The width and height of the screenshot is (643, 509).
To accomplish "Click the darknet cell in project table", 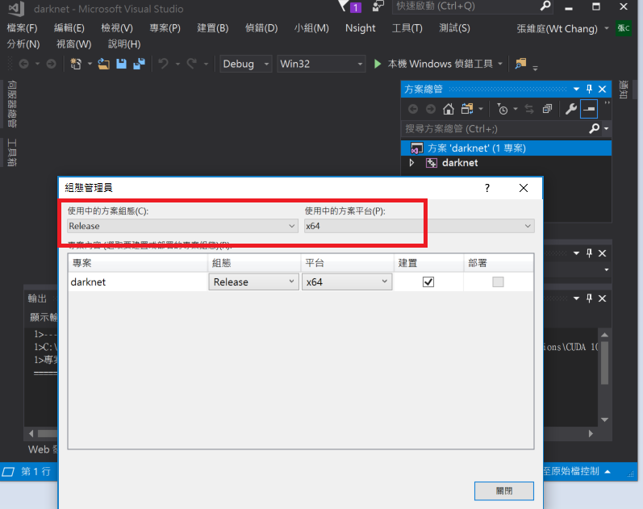I will coord(138,282).
